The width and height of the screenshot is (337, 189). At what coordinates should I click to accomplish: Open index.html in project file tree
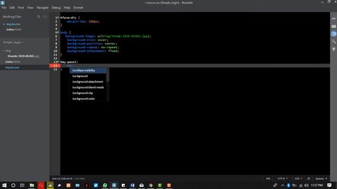pyautogui.click(x=13, y=62)
